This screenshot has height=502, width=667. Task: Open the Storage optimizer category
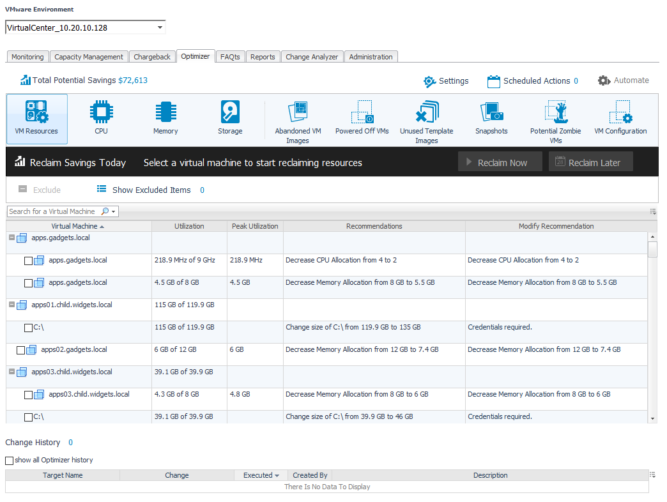click(230, 119)
